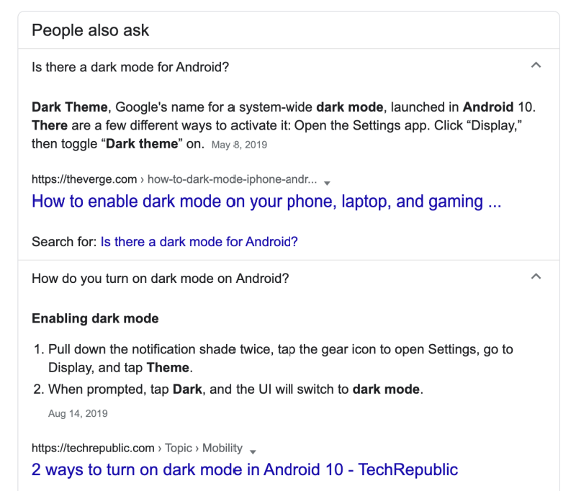Click the https://techrepublic.com URL text
The width and height of the screenshot is (576, 491).
tap(93, 448)
